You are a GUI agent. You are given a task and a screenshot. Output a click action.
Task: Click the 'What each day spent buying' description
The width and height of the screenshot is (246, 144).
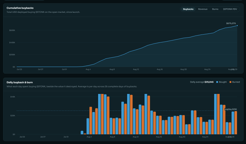pos(72,86)
